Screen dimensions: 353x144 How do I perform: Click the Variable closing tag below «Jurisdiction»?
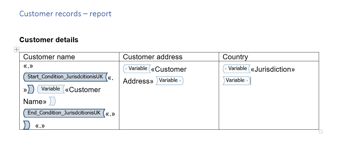tap(236, 81)
